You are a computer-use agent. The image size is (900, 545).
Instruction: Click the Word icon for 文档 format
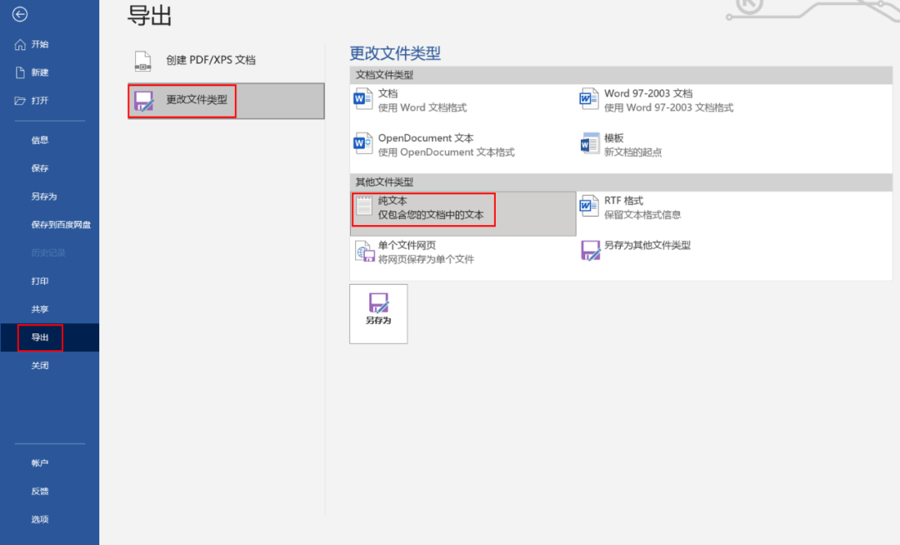(362, 100)
